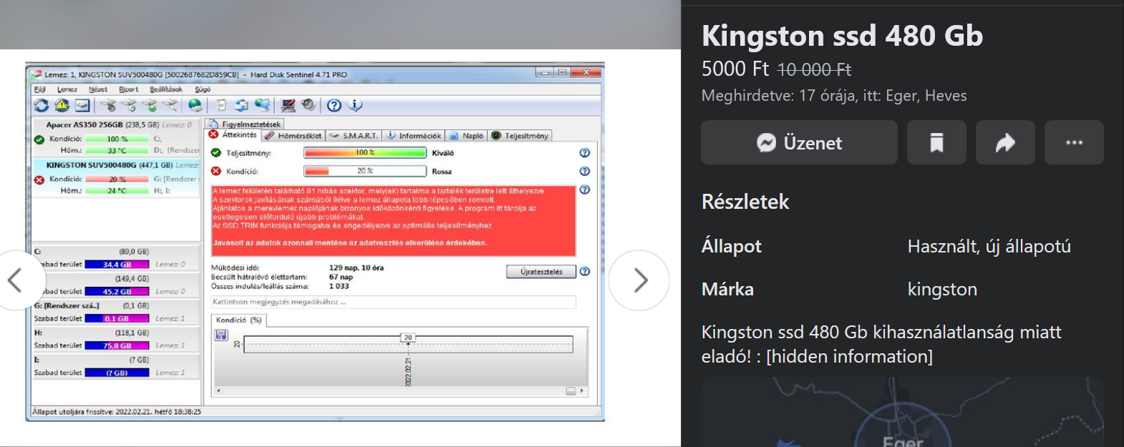This screenshot has width=1124, height=447.
Task: Open the Napló tab
Action: (x=467, y=136)
